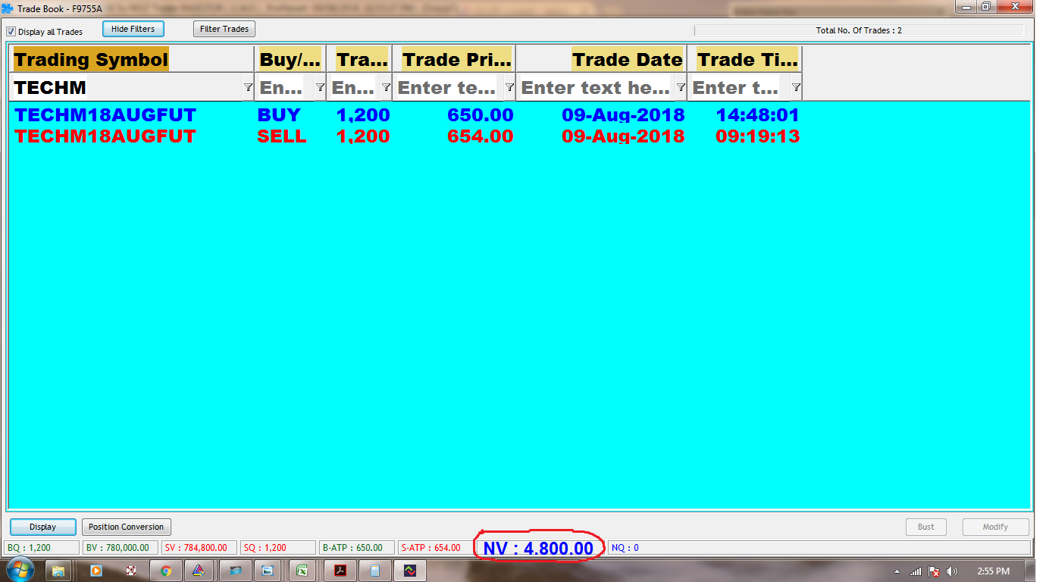Screen dimensions: 1046x582
Task: Click the SQ : 1,200 status field
Action: (278, 548)
